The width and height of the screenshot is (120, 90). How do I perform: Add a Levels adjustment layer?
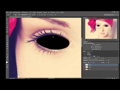point(94,45)
